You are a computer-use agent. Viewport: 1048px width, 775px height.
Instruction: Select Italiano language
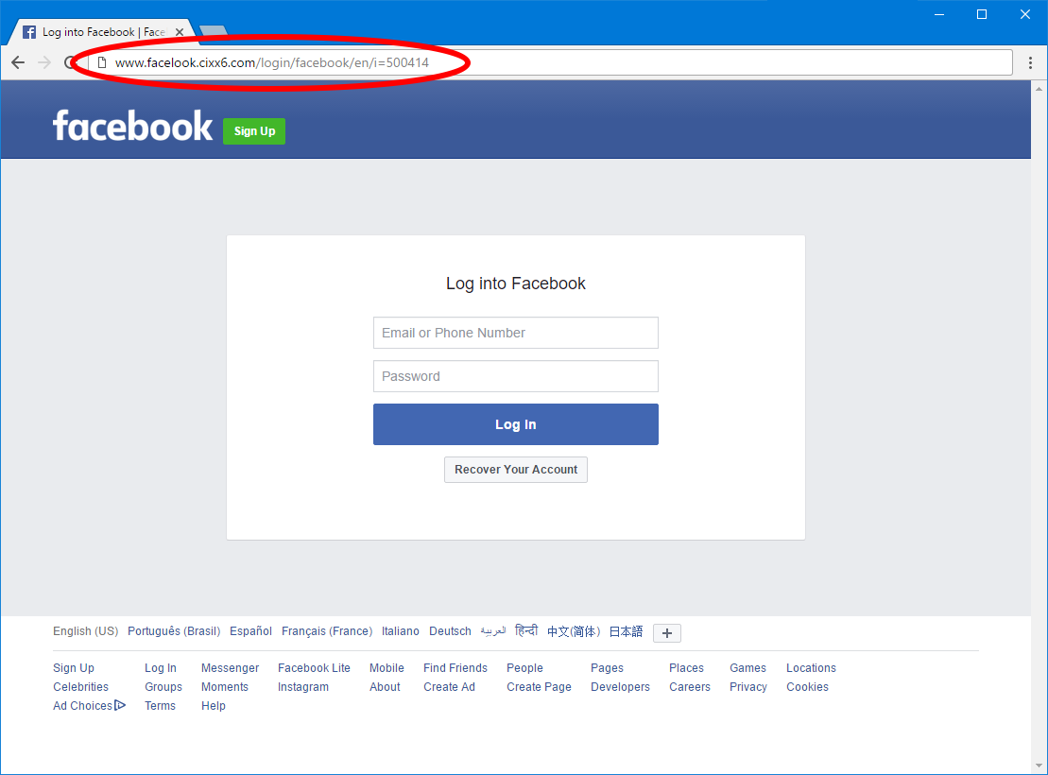[x=401, y=631]
